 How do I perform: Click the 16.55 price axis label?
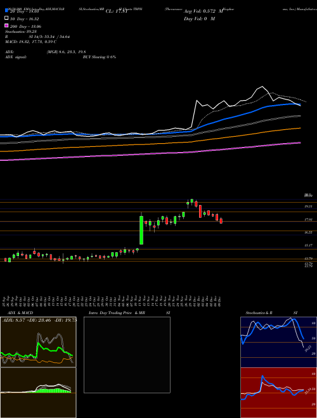click(x=309, y=232)
